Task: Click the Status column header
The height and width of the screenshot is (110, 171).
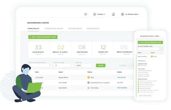Action: pyautogui.click(x=90, y=72)
